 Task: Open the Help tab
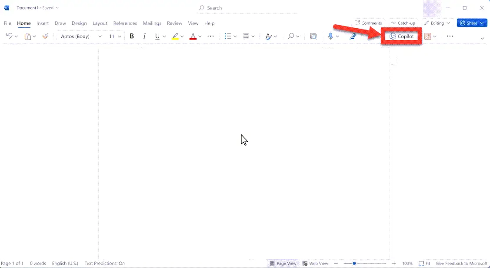(210, 23)
